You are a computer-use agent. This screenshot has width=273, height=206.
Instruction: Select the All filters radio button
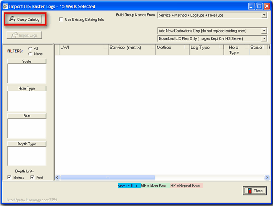pyautogui.click(x=30, y=48)
